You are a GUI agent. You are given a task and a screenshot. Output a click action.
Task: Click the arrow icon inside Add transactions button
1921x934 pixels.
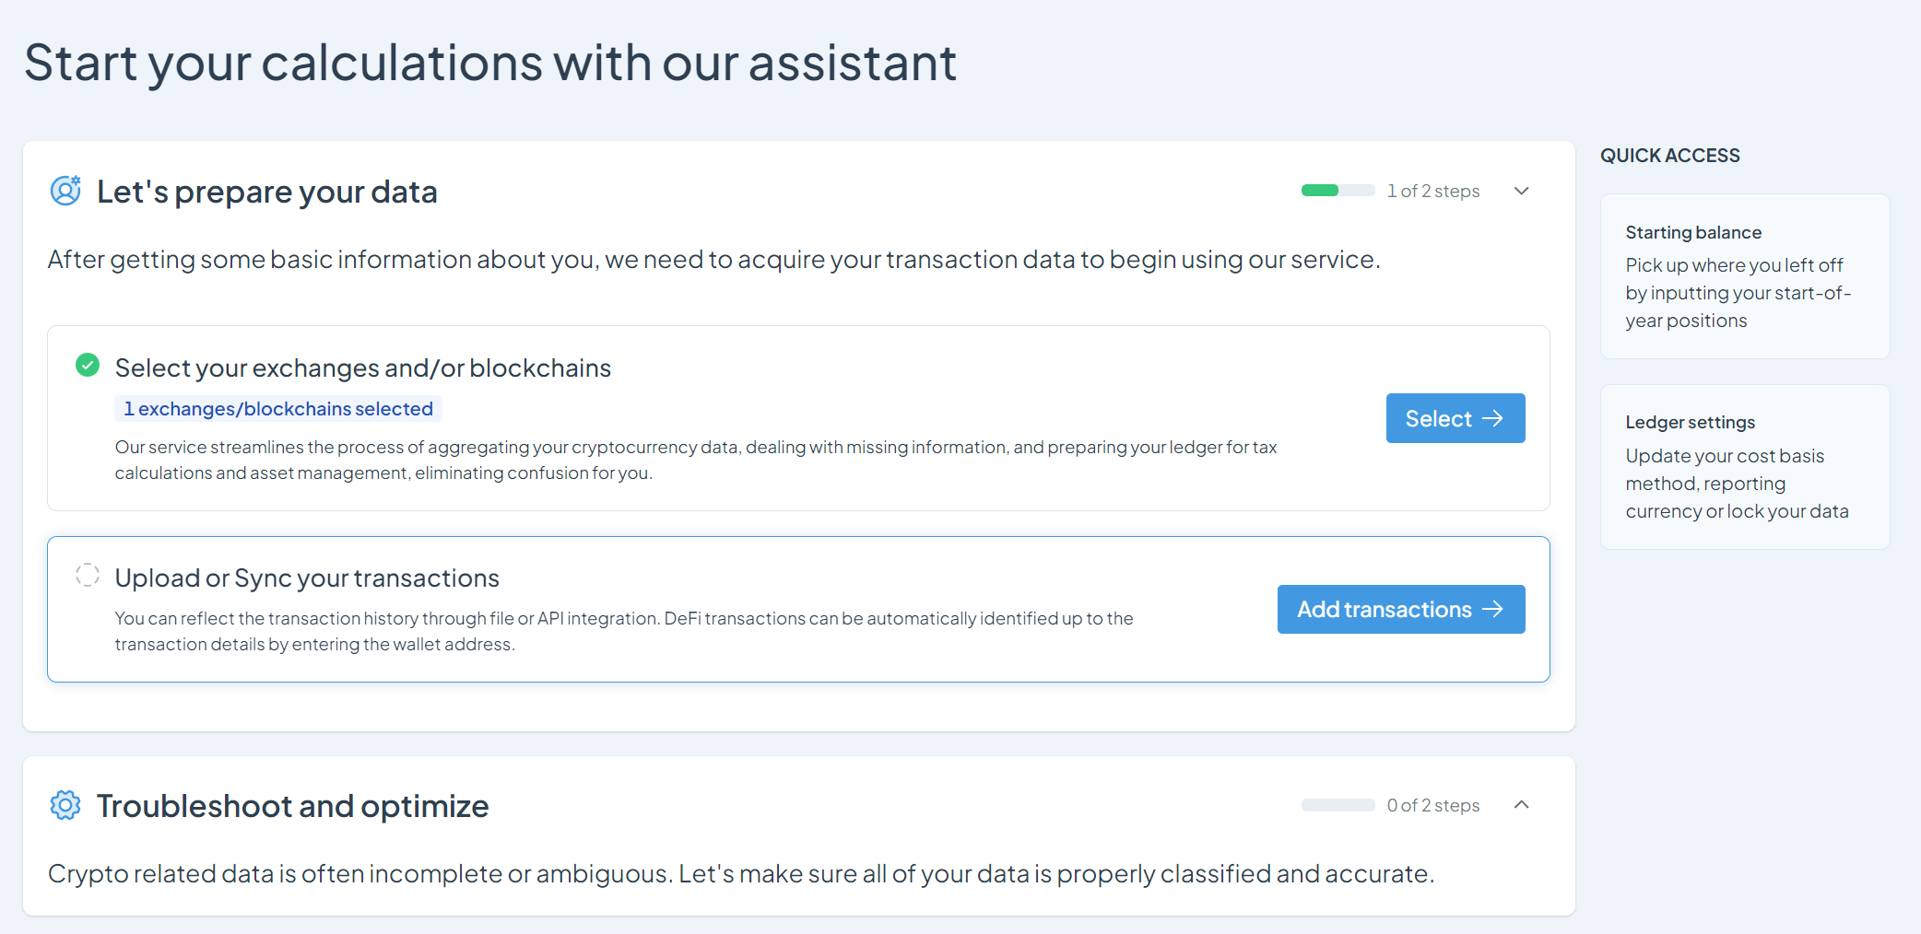click(1492, 609)
